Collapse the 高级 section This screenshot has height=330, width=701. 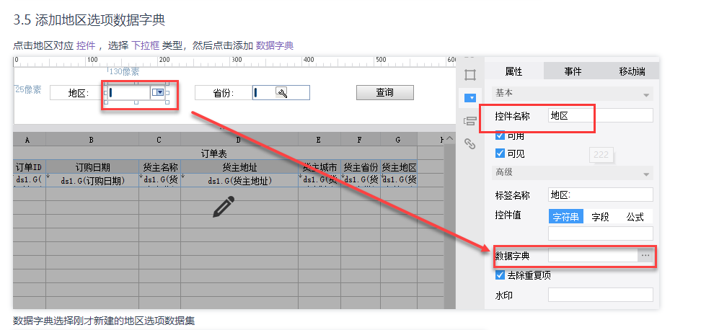click(x=646, y=173)
